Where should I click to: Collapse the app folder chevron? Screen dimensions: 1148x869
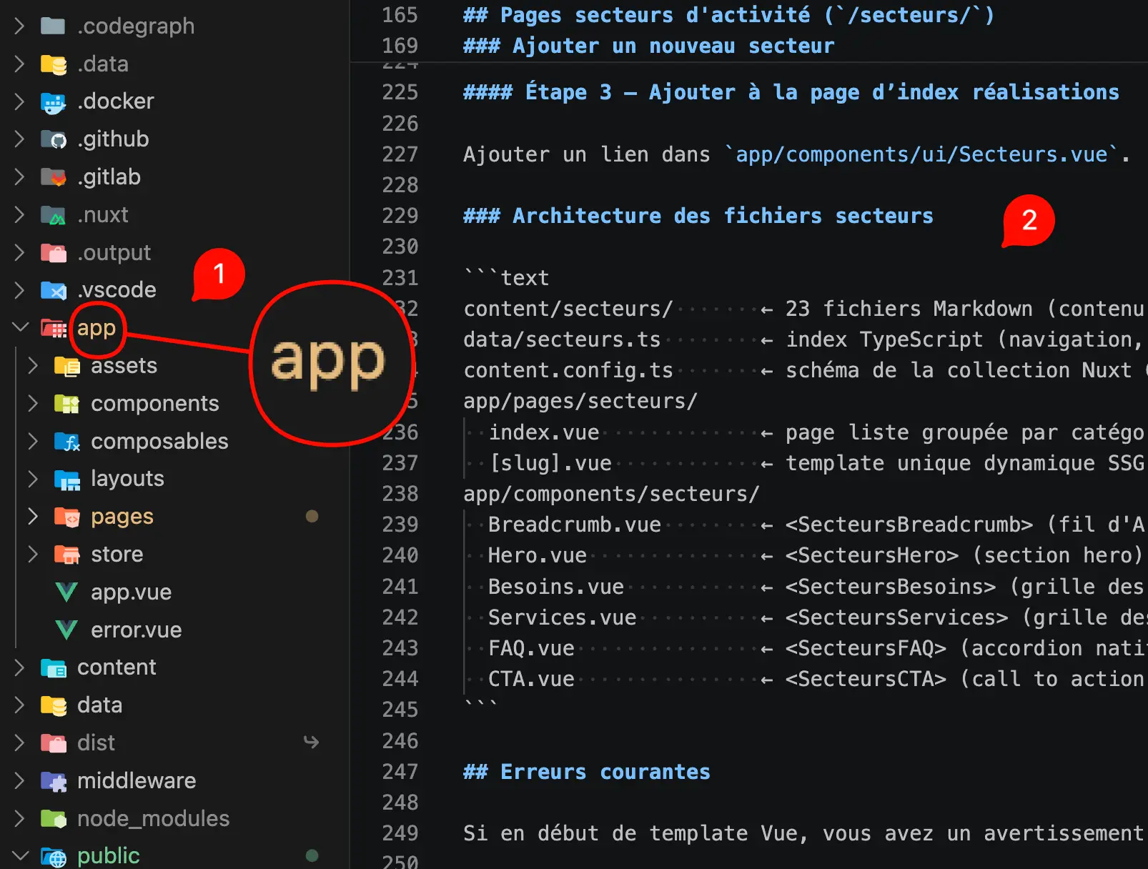click(20, 327)
